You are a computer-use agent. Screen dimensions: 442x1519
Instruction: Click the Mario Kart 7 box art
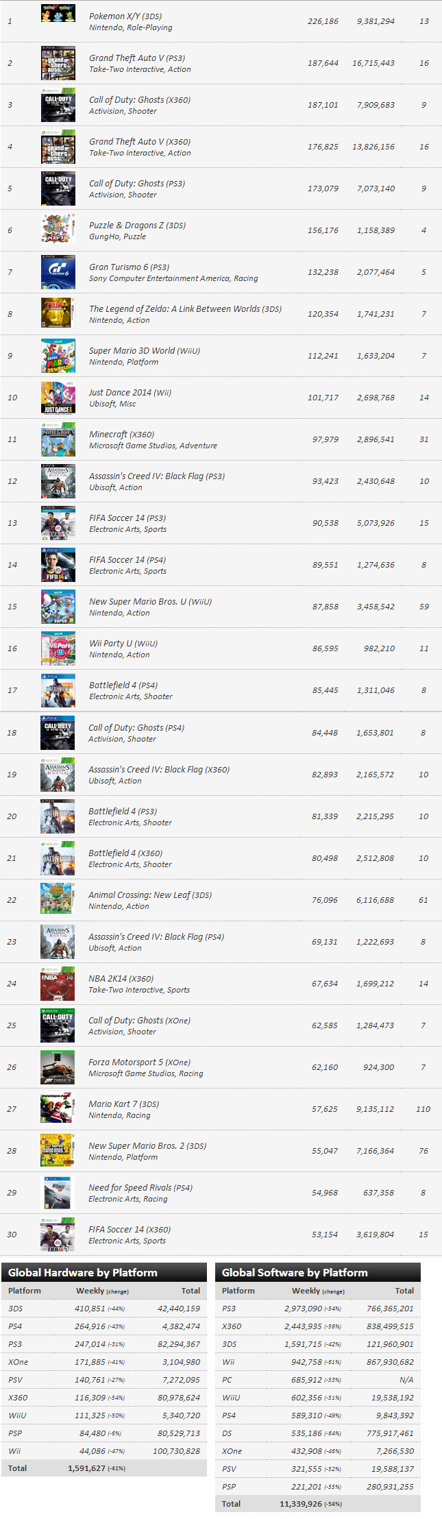58,1108
